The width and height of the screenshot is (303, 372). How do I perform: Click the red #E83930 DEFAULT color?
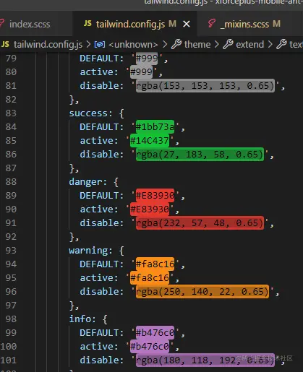(155, 196)
